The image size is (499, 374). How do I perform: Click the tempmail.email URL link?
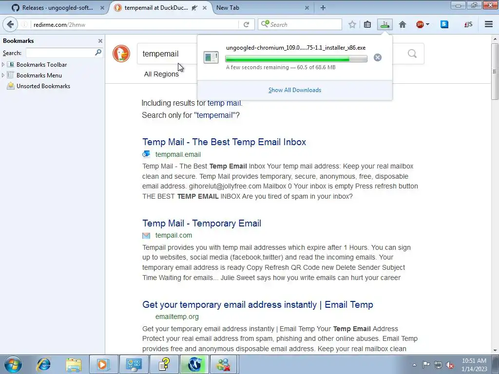[178, 154]
